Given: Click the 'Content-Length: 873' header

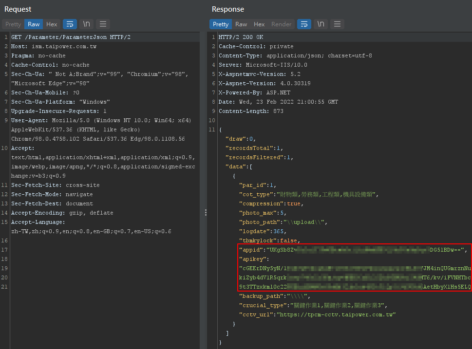Looking at the screenshot, I should pyautogui.click(x=251, y=111).
